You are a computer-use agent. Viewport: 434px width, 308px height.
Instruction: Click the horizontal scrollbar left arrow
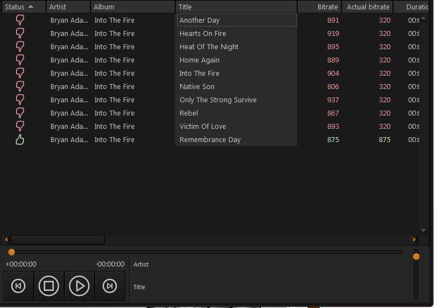6,239
